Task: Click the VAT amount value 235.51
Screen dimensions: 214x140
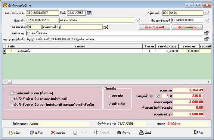Action: coord(188,96)
